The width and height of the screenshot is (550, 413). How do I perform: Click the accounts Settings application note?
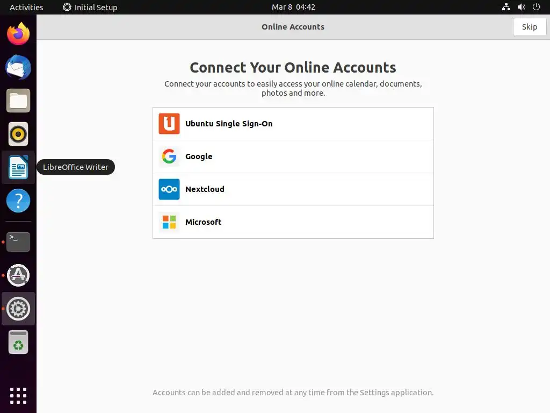click(293, 392)
